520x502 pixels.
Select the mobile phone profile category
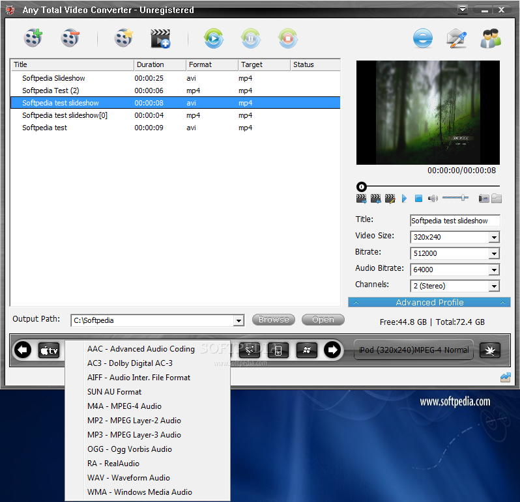click(278, 350)
